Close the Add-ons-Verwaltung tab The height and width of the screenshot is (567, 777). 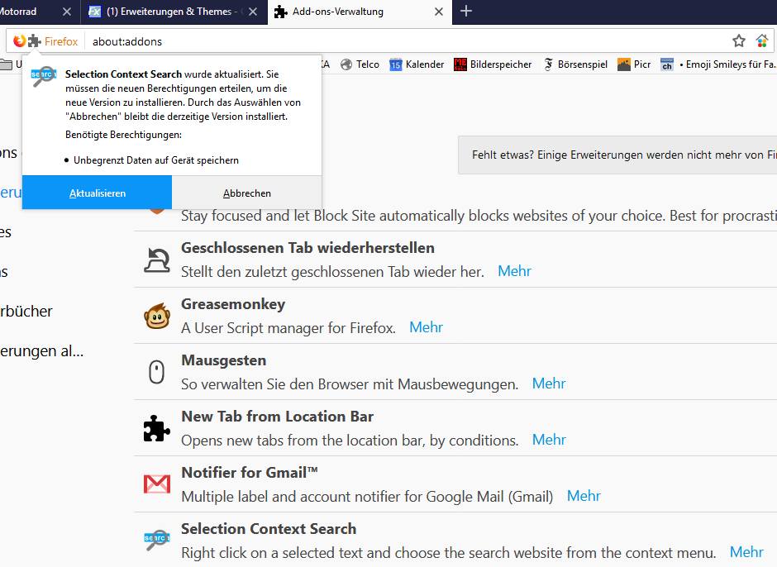pyautogui.click(x=439, y=12)
